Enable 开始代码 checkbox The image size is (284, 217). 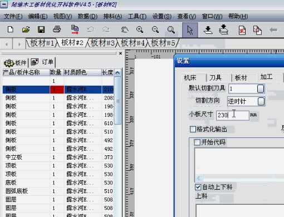[x=197, y=142]
